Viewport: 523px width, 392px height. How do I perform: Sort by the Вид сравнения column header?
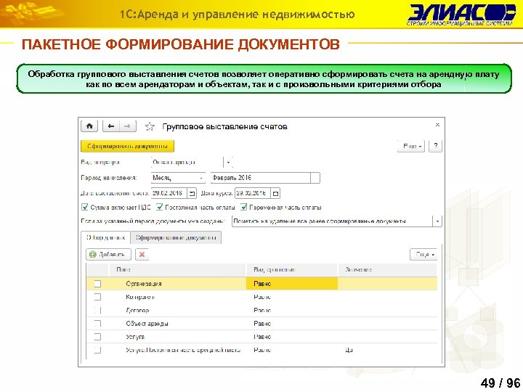click(292, 269)
